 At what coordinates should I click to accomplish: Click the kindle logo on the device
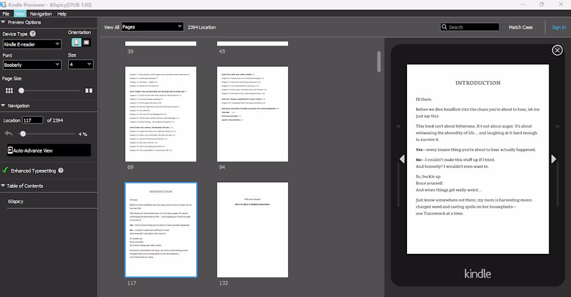click(478, 274)
